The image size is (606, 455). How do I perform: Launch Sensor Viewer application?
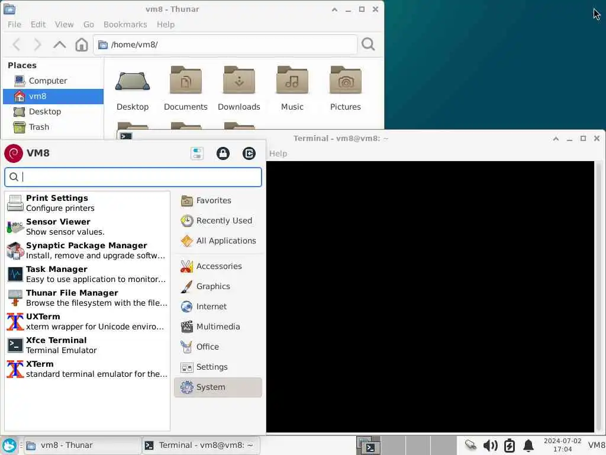coord(88,227)
